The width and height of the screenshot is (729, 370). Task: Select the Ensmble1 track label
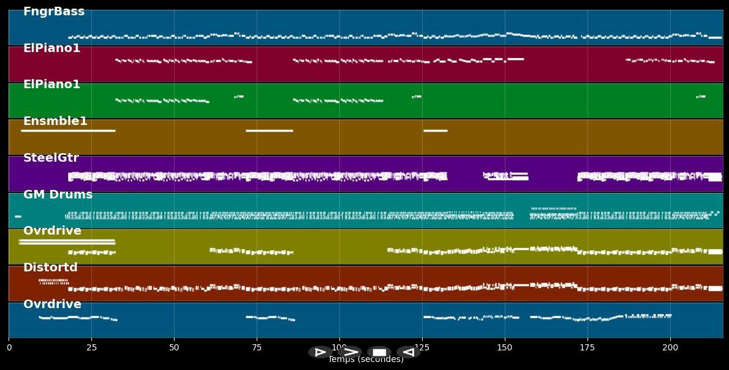click(x=55, y=121)
